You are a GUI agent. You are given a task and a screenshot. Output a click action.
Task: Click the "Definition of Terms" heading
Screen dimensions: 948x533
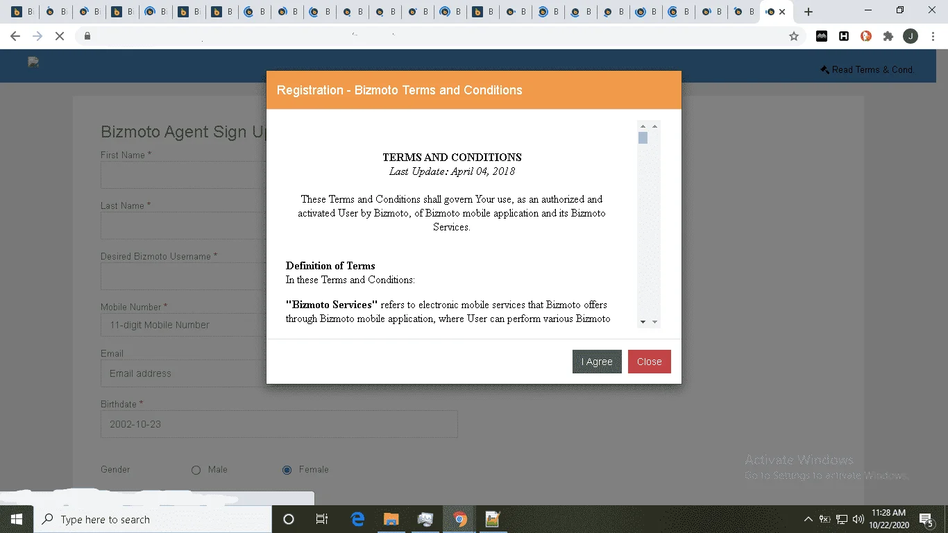[x=330, y=266]
